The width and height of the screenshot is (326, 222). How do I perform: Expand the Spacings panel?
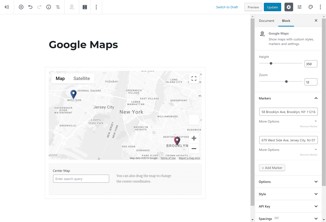(288, 218)
